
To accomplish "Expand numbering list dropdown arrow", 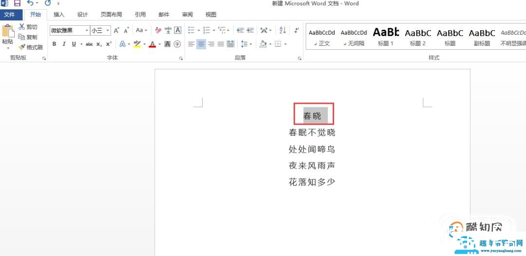I will coord(213,30).
